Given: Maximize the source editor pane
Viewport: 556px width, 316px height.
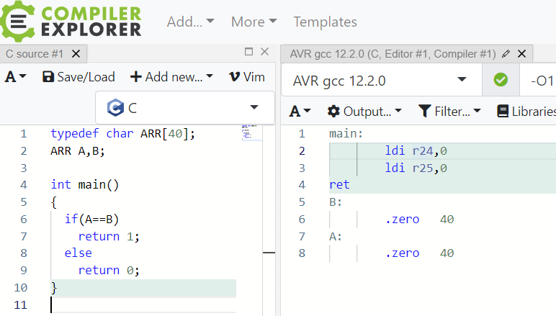Looking at the screenshot, I should pyautogui.click(x=248, y=52).
